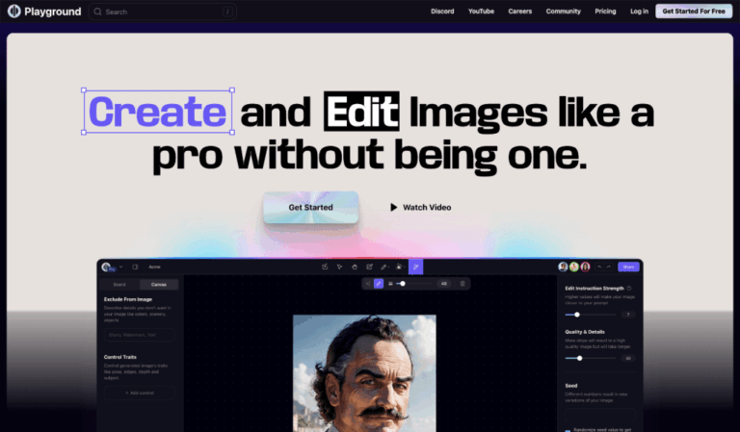Click the highlighted purple edit tool icon
The height and width of the screenshot is (432, 740).
point(416,267)
